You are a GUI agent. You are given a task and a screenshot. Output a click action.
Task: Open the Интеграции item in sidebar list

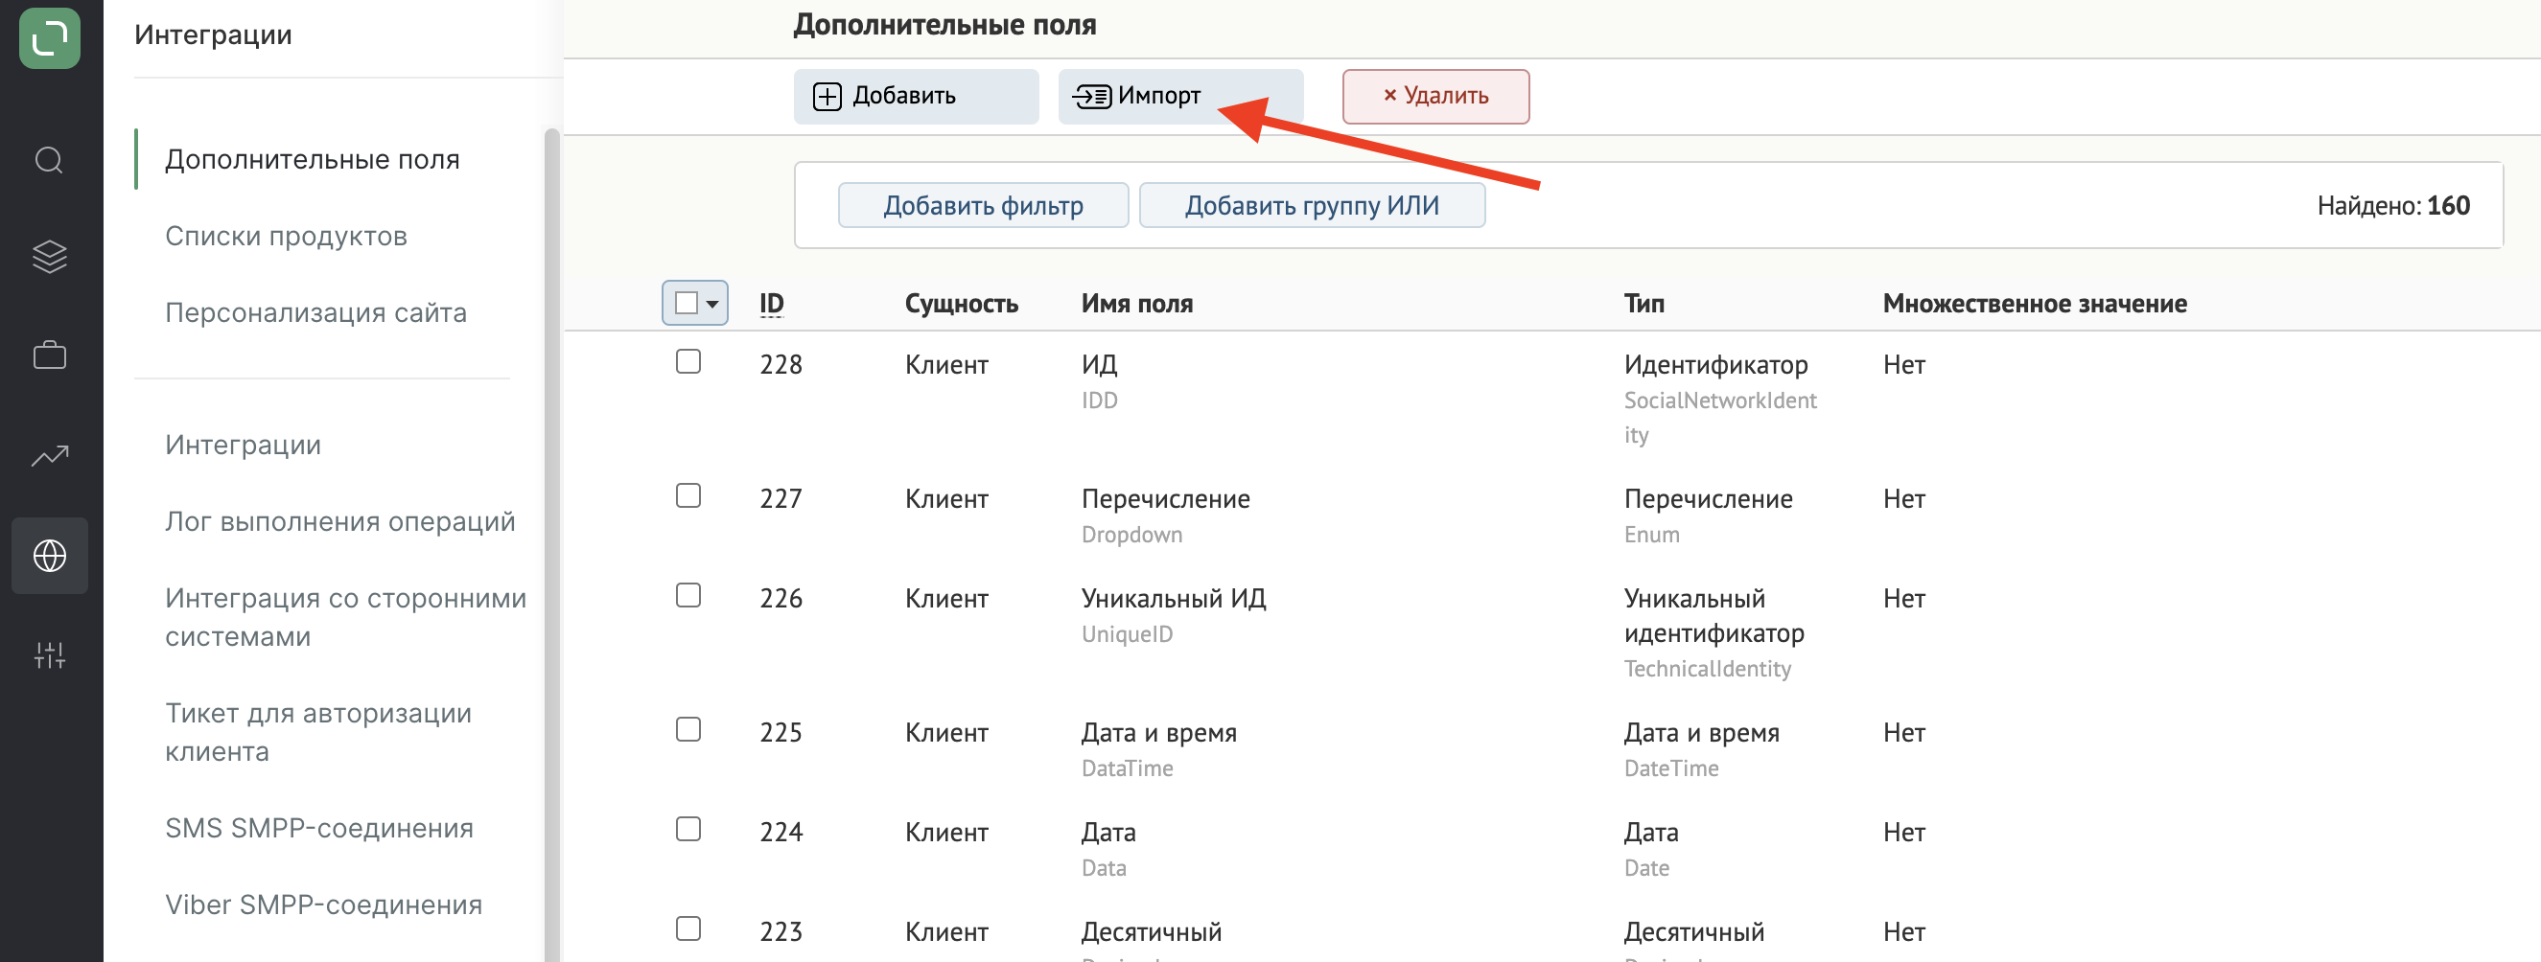tap(243, 446)
